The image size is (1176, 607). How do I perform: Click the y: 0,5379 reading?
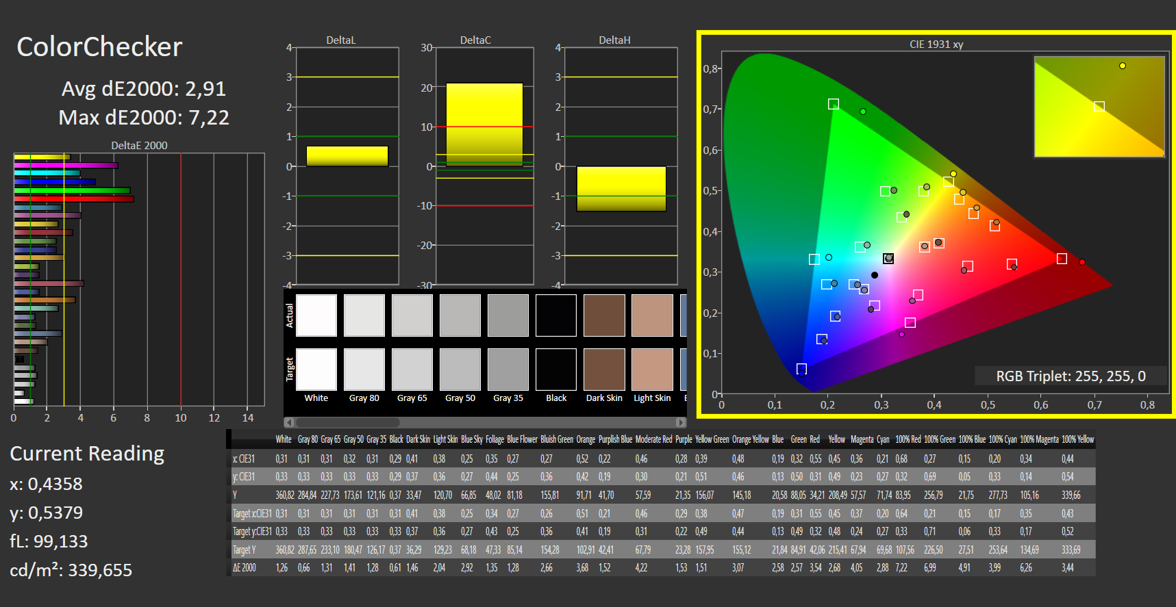pyautogui.click(x=46, y=513)
